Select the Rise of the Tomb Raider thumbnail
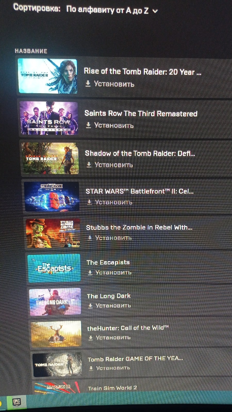232x412 pixels. point(48,76)
